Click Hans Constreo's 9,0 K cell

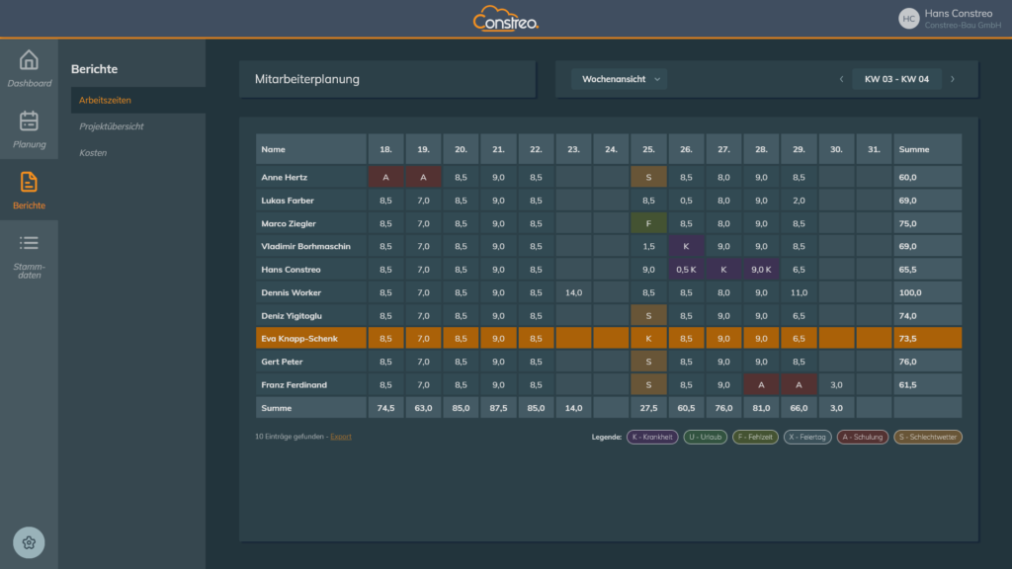[761, 270]
